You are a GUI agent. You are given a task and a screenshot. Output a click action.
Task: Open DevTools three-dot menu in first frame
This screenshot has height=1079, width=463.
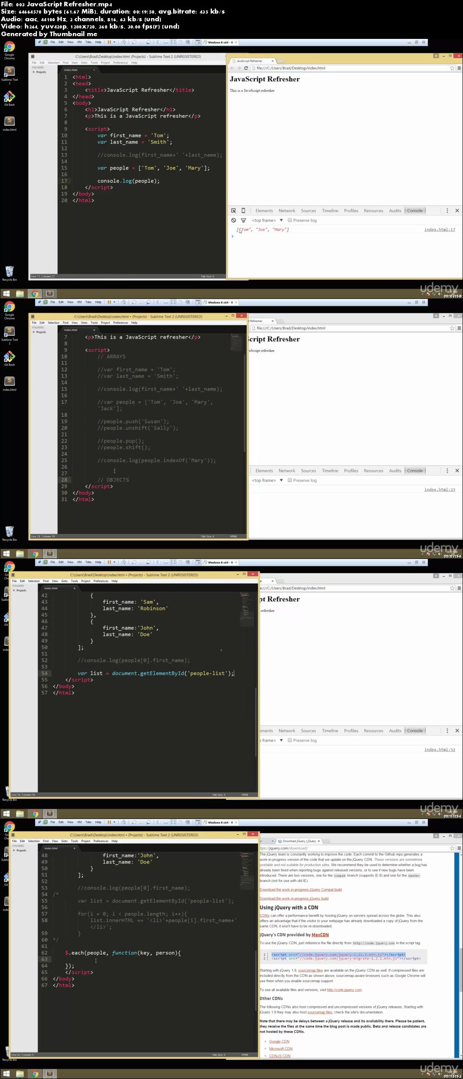tap(447, 211)
